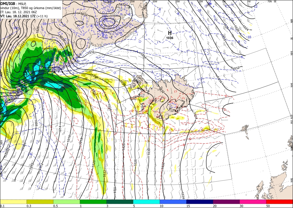Pick the green 1–3 mm legend swatch
The image size is (293, 208).
click(93, 202)
